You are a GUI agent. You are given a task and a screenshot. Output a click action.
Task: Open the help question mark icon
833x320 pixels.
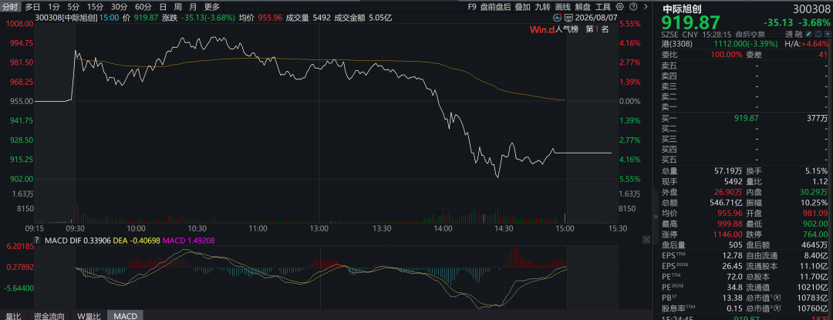pos(633,7)
